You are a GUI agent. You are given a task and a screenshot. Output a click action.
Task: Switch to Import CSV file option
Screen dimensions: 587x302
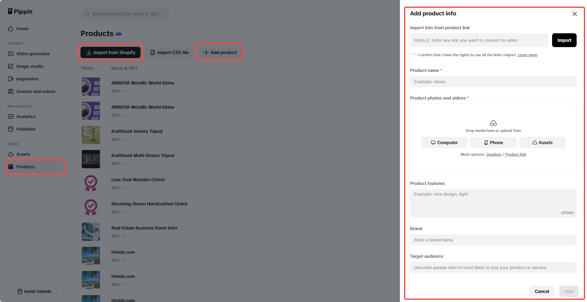tap(169, 52)
